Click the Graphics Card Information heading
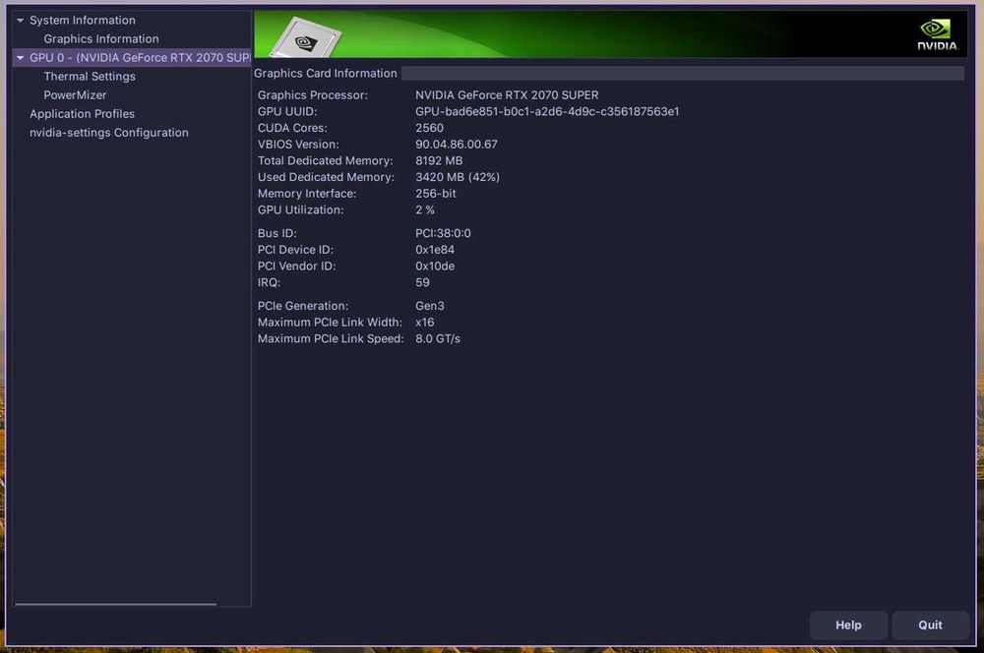Image resolution: width=984 pixels, height=653 pixels. (325, 74)
